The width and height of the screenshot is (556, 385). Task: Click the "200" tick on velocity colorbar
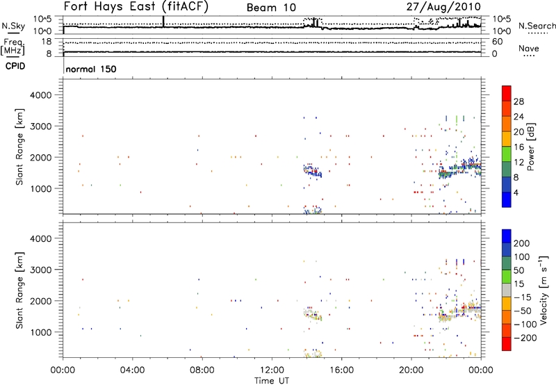(x=522, y=243)
